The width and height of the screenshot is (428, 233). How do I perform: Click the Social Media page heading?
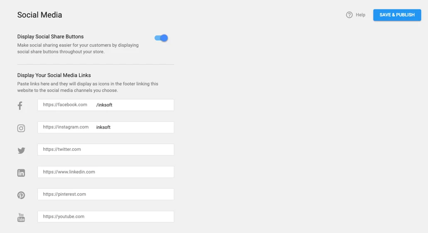[x=40, y=15]
